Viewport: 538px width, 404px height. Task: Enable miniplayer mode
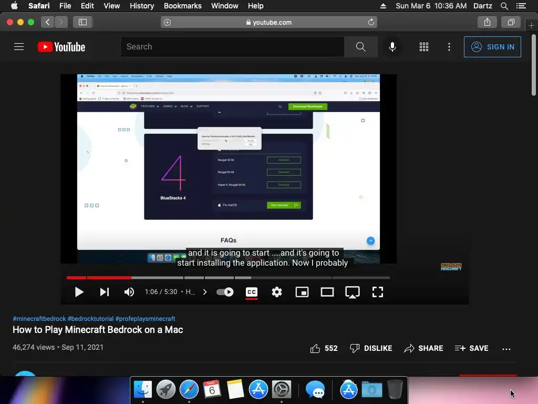302,292
